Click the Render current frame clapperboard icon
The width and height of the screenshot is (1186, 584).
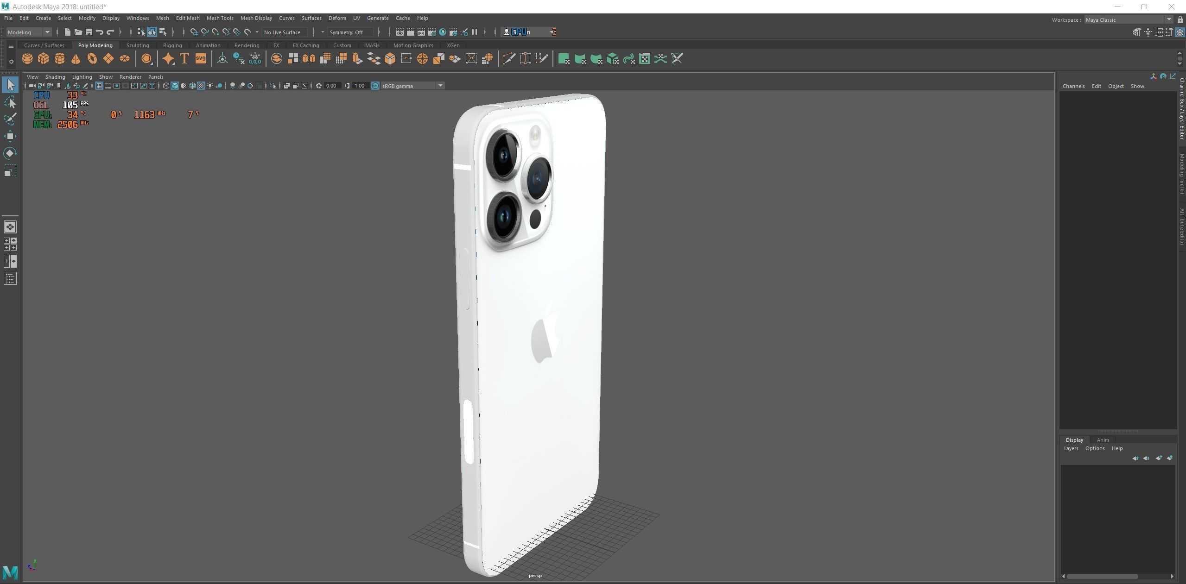click(x=410, y=32)
